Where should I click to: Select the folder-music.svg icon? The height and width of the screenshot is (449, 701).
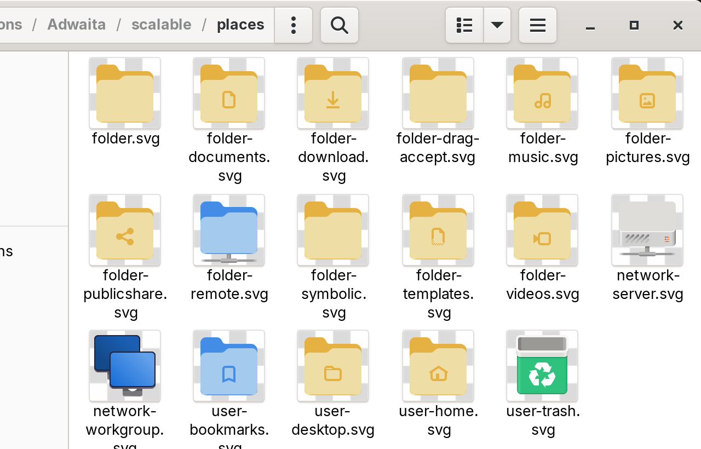[542, 94]
